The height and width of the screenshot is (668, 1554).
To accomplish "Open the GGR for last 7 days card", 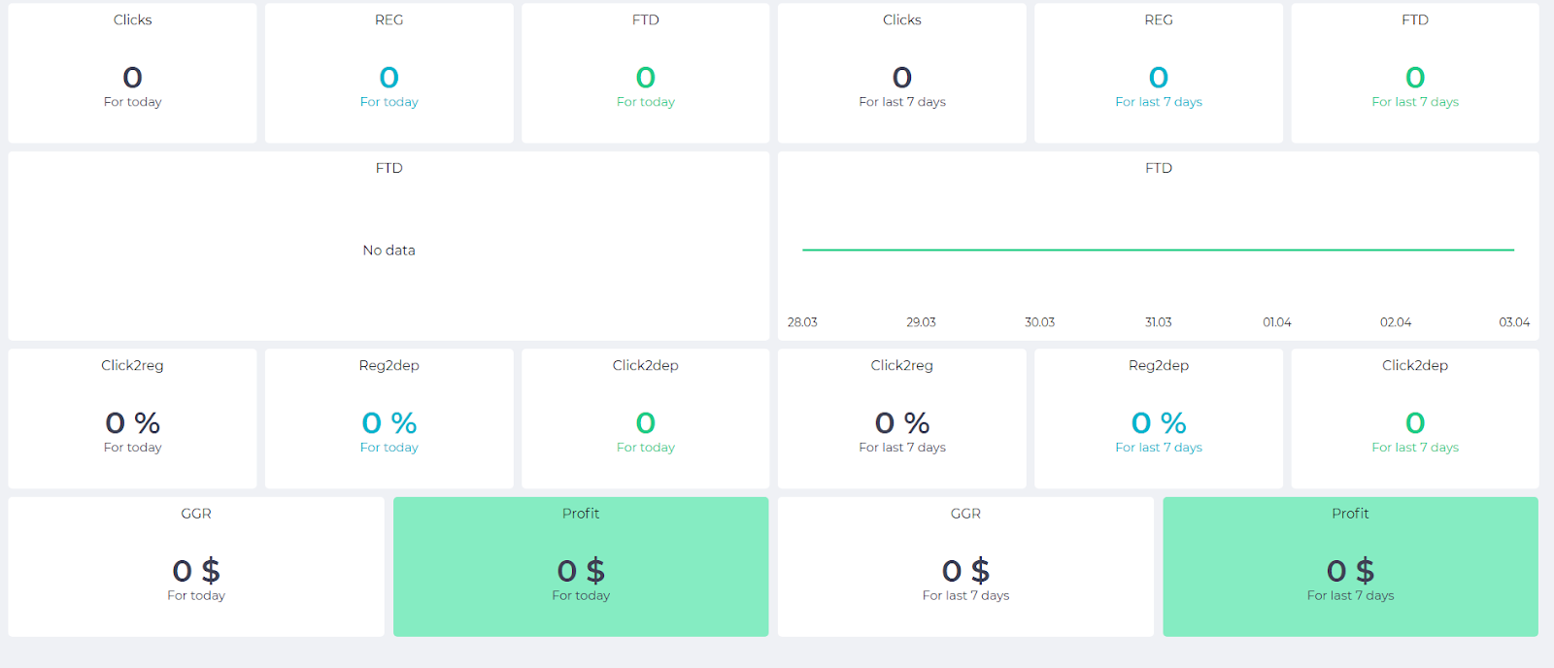I will point(965,567).
